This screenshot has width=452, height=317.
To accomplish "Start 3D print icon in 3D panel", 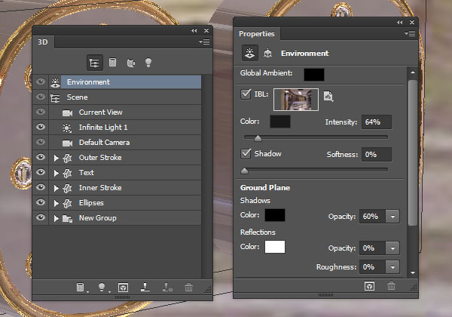I will (x=145, y=287).
